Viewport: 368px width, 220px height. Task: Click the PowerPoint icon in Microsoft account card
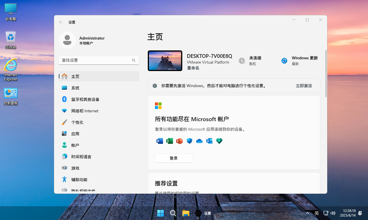[179, 141]
